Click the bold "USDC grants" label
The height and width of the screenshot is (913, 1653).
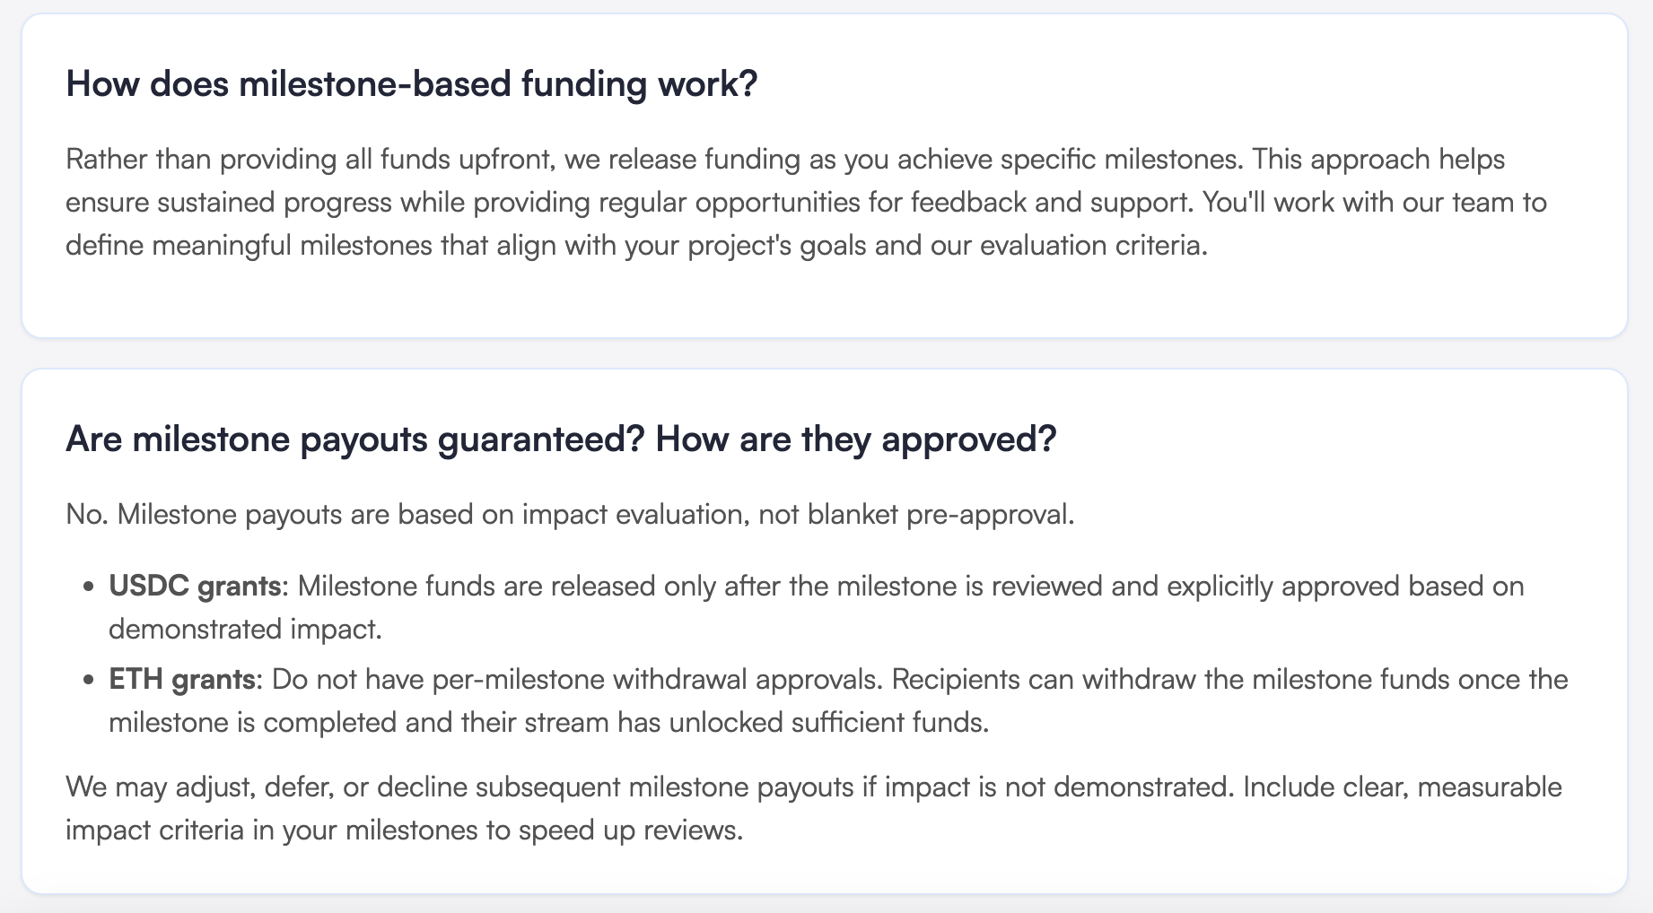coord(195,587)
